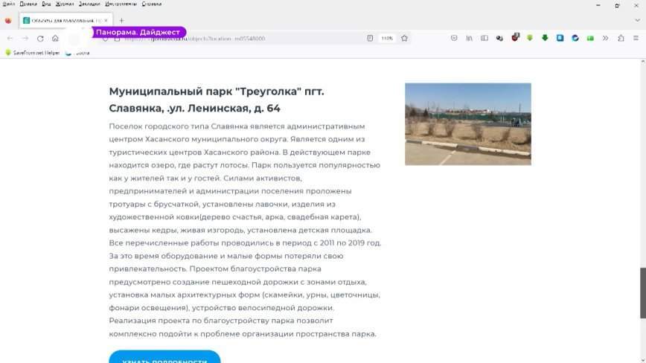Open a new tab
Image resolution: width=646 pixels, height=363 pixels.
(x=121, y=21)
